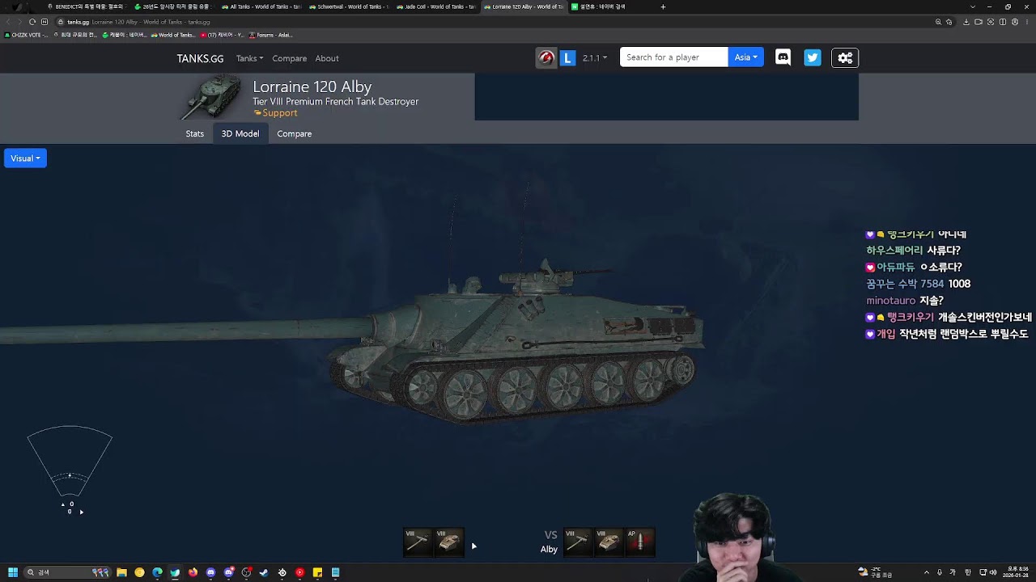Select the Alby opponent turret icon
1036x582 pixels.
608,542
